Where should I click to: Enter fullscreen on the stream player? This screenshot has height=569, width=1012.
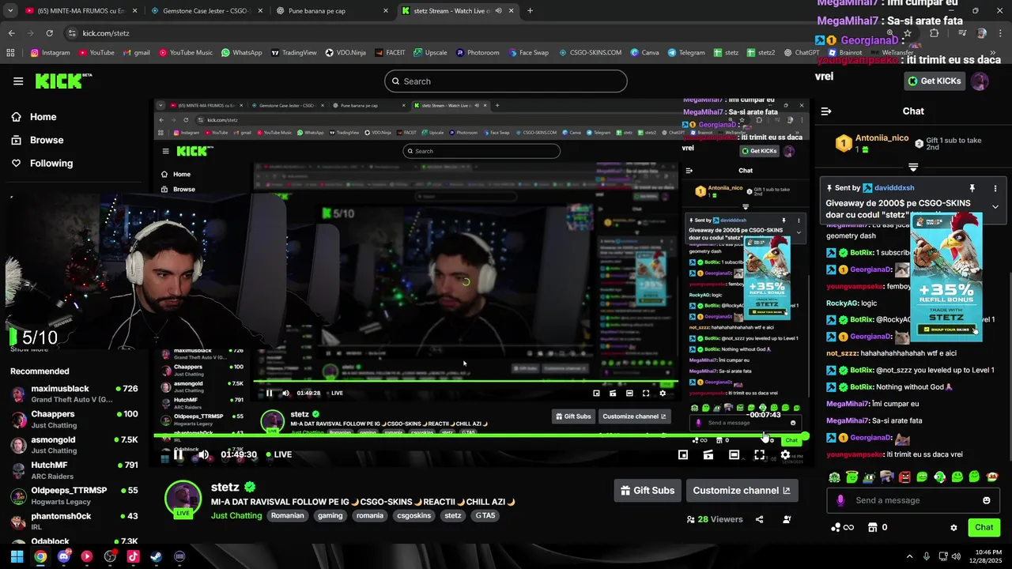[759, 454]
